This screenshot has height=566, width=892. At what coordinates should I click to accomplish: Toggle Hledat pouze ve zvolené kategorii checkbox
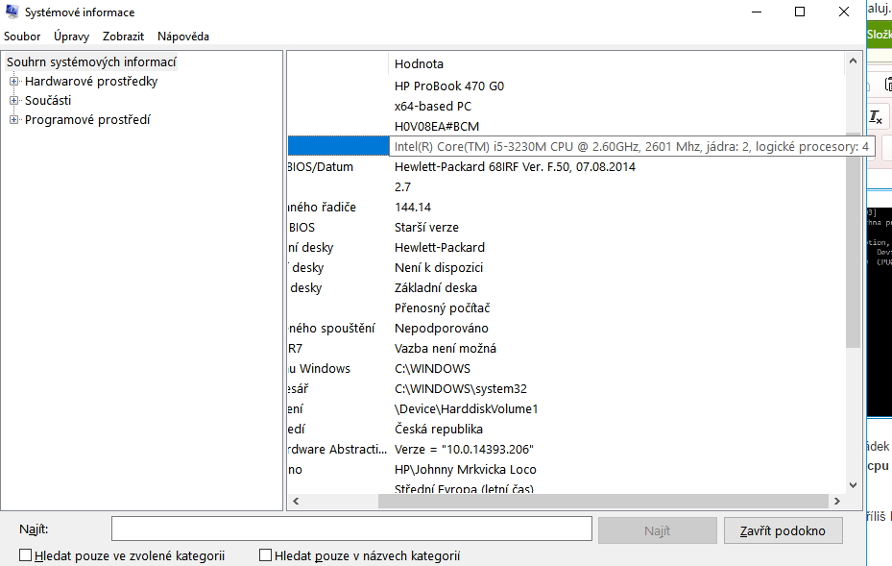(x=26, y=555)
